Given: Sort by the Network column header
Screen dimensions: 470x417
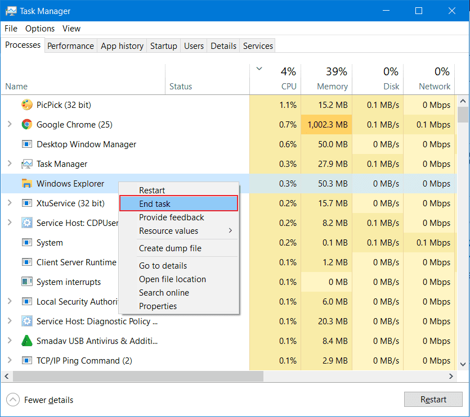Looking at the screenshot, I should point(429,79).
